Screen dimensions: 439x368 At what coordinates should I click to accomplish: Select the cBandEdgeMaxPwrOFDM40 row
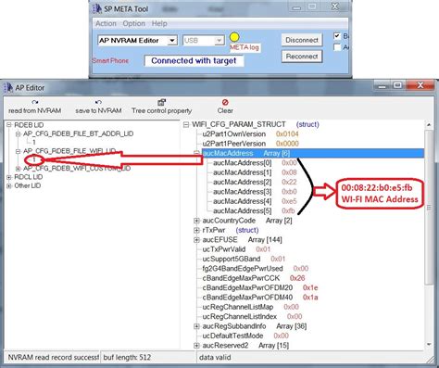[x=260, y=298]
